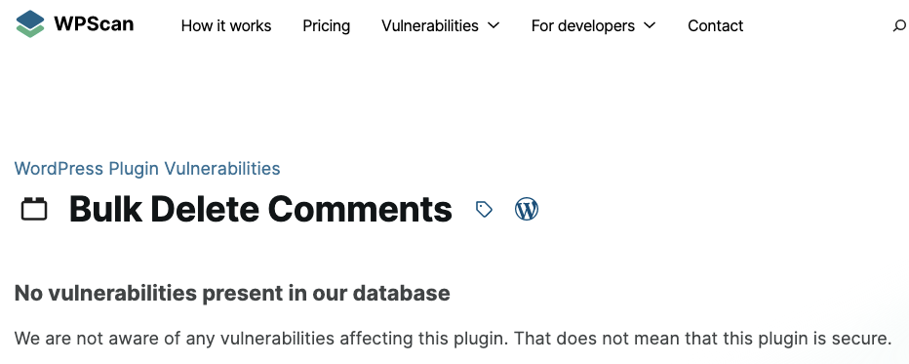Open the WordPress logo icon link
The width and height of the screenshot is (909, 364).
[x=527, y=209]
